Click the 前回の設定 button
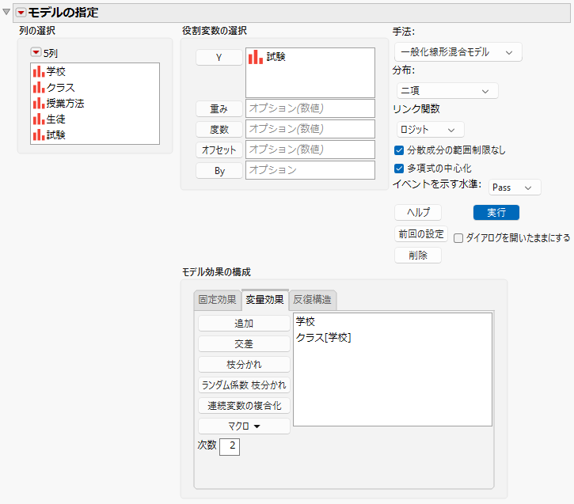 421,234
